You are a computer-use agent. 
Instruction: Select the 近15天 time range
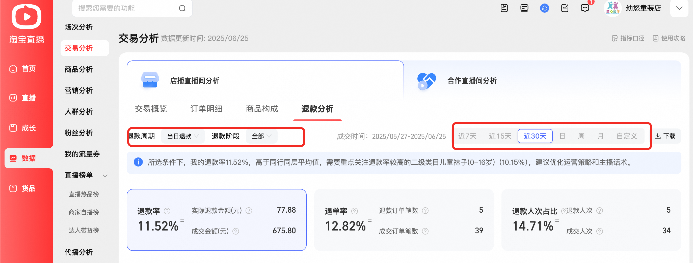[500, 136]
